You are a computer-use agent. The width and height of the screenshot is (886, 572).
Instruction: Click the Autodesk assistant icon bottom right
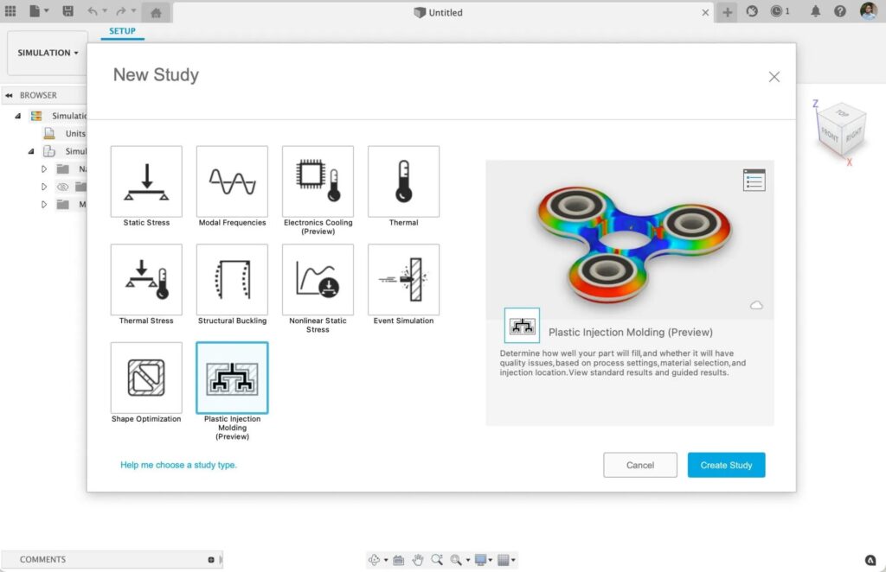870,560
